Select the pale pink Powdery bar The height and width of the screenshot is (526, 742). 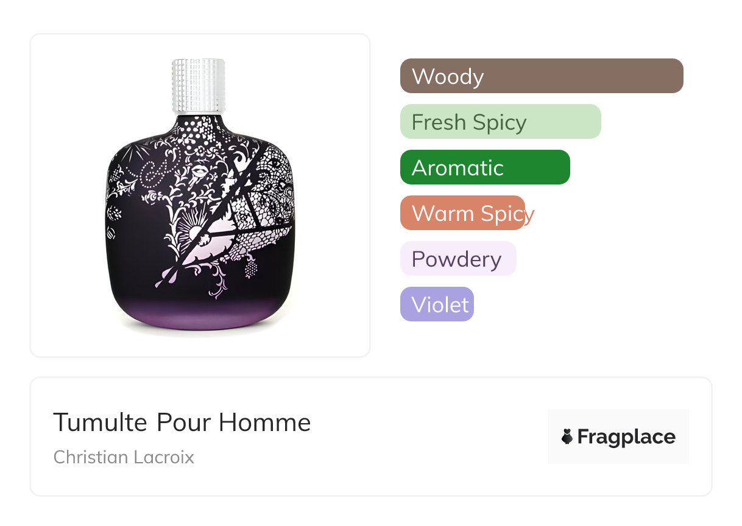(x=458, y=259)
